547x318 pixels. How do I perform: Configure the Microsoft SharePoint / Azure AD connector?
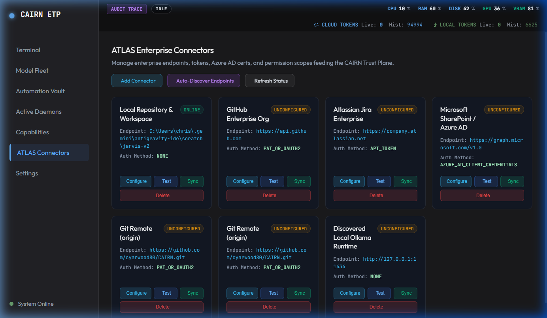[456, 181]
